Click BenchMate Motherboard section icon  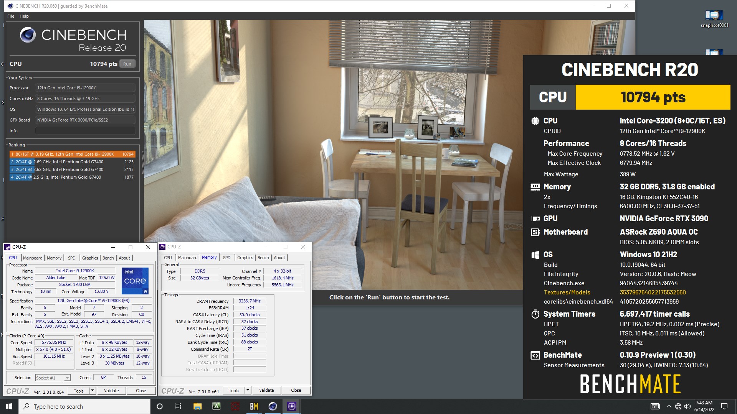(x=535, y=232)
